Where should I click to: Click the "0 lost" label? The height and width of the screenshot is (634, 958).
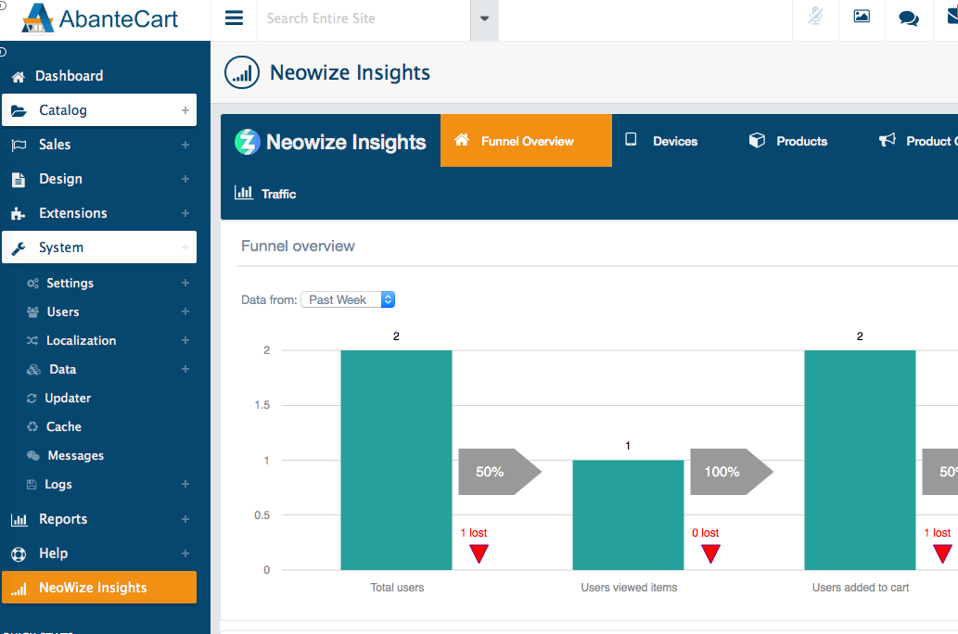705,533
